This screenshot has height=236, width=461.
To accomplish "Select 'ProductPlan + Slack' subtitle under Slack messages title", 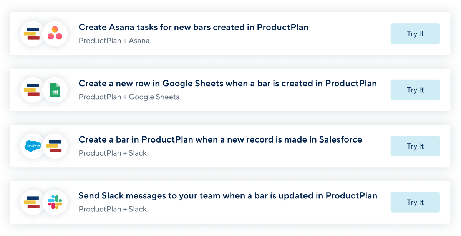I will click(x=113, y=209).
